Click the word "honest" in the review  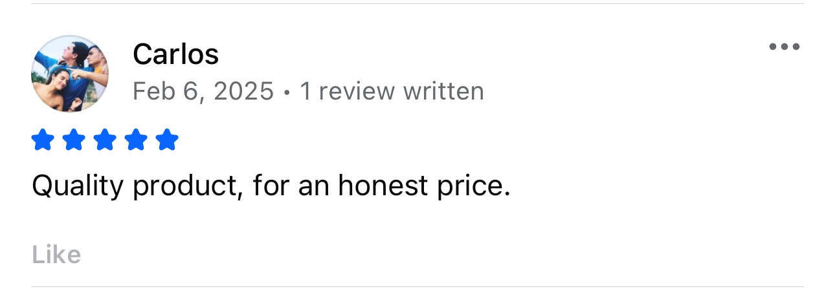[x=383, y=186]
